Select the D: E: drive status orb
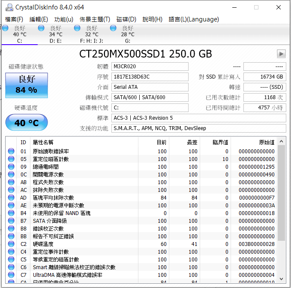This screenshot has width=291, height=288. [41, 28]
